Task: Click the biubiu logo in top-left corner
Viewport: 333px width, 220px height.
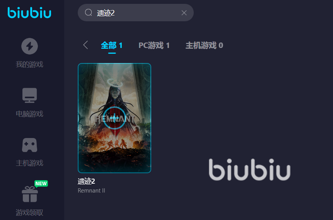Action: coord(29,12)
